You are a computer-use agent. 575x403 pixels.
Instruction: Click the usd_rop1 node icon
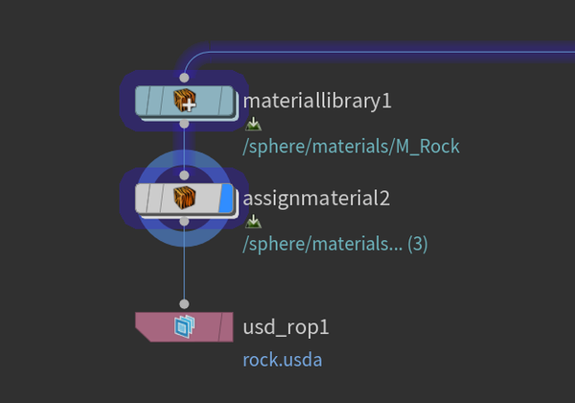click(x=184, y=326)
